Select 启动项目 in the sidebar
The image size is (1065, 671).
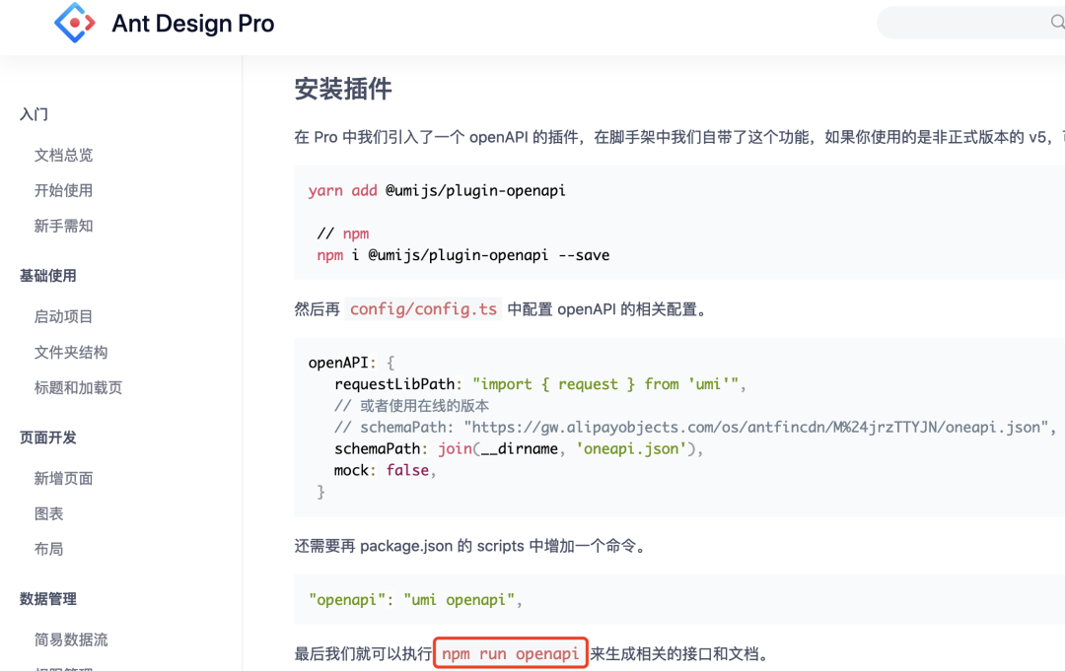pos(63,317)
